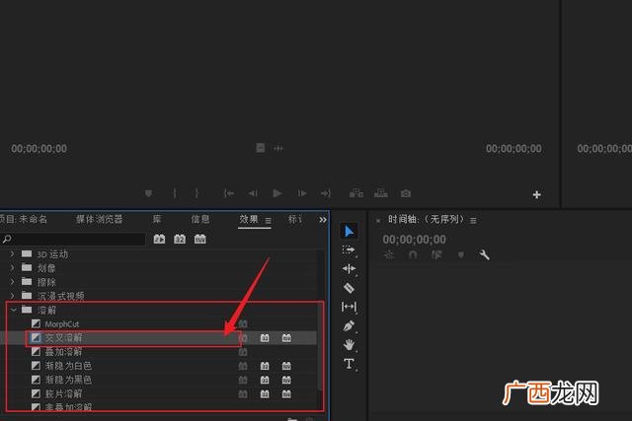Viewport: 632px width, 421px height.
Task: Toggle insert sequences as nests button
Action: pos(389,254)
